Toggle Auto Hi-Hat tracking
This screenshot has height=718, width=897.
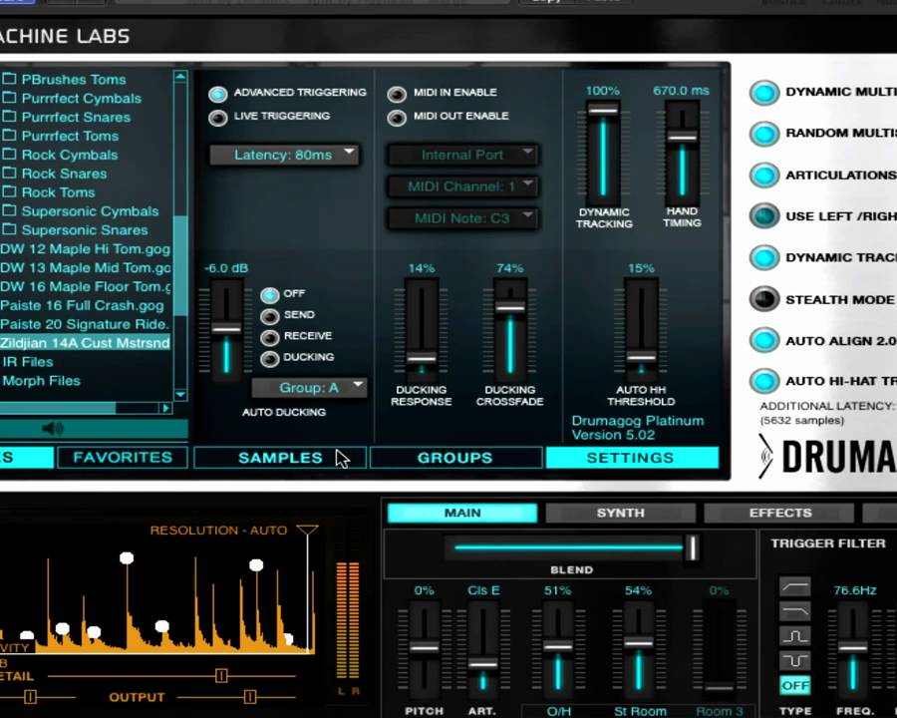pyautogui.click(x=764, y=381)
